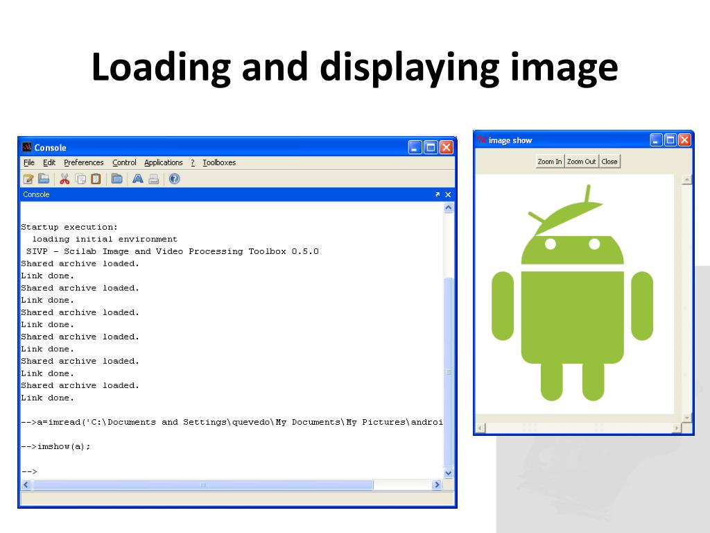Click the '-->imshow(a);' command line

(x=55, y=446)
